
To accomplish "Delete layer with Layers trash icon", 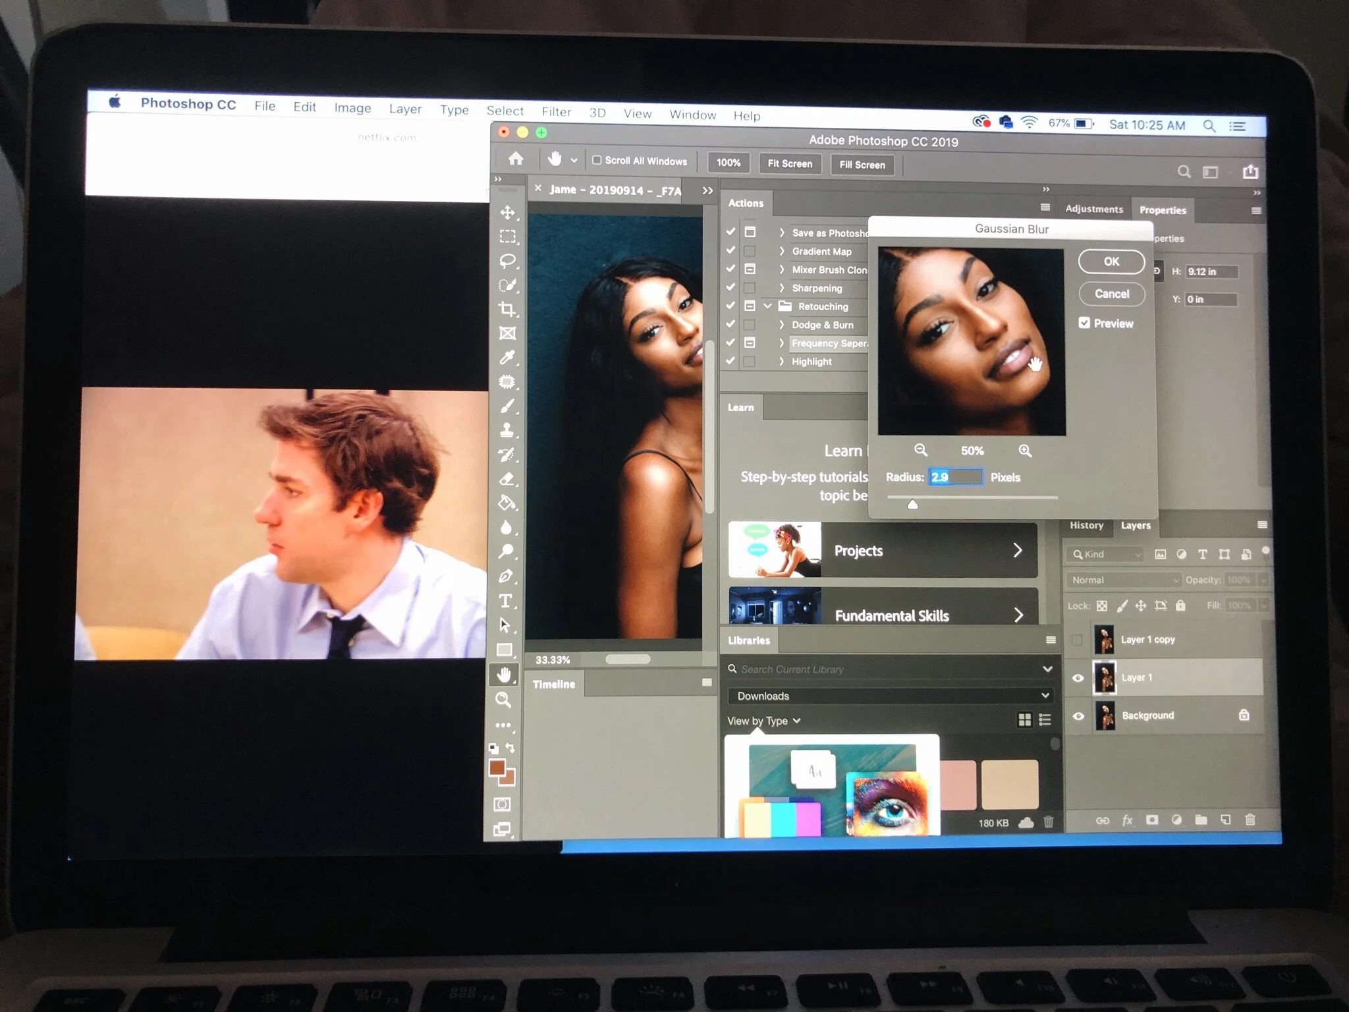I will tap(1250, 820).
